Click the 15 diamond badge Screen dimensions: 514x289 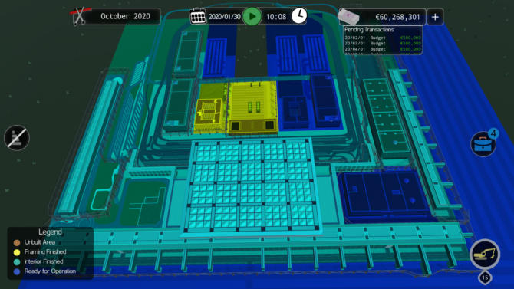485,278
